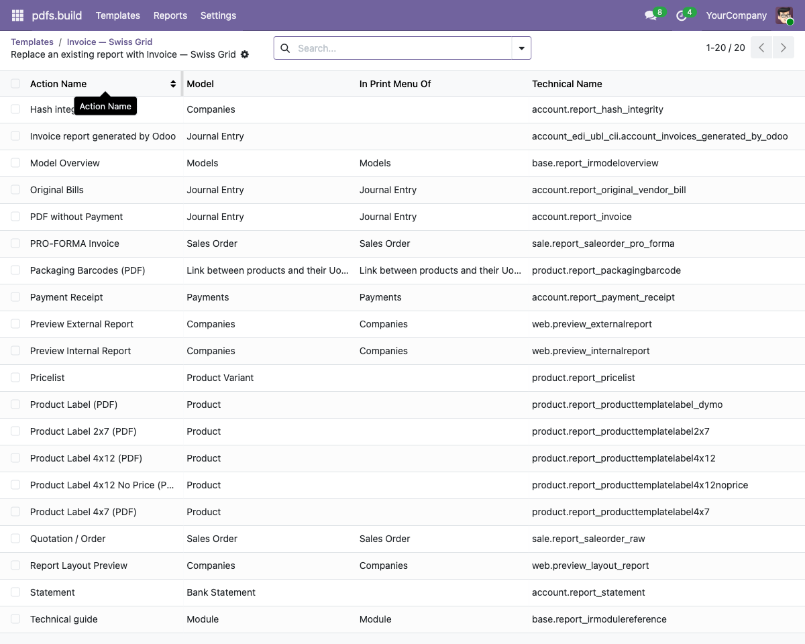The height and width of the screenshot is (644, 805).
Task: Toggle the select-all header checkbox
Action: point(15,84)
